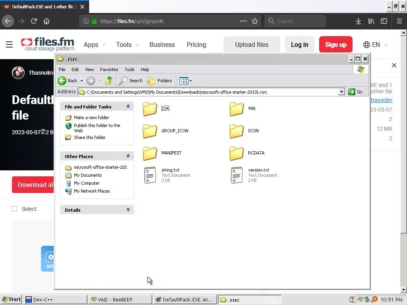
Task: Toggle the Firefox sidebar icon
Action: click(x=384, y=21)
